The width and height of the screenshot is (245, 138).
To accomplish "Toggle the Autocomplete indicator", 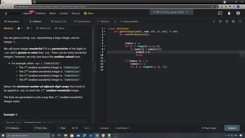I will point(129,21).
